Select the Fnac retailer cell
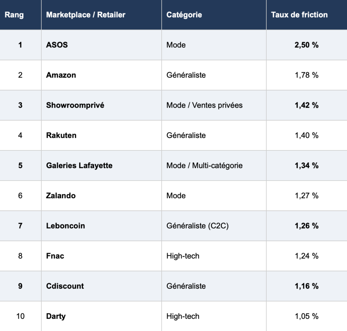 (55, 256)
